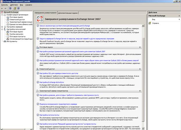The image size is (181, 130).
Task: Open the Консоль menu
Action: click(4, 5)
